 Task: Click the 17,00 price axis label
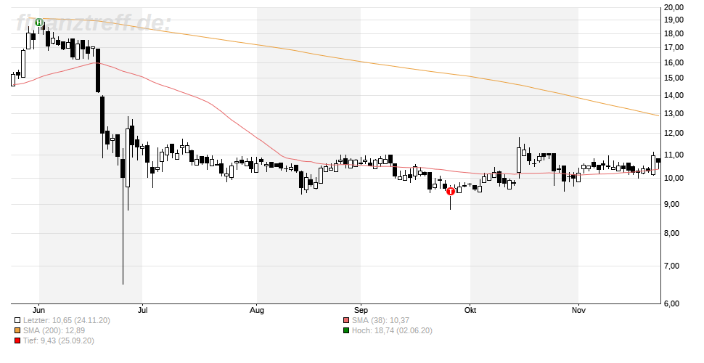pyautogui.click(x=674, y=48)
